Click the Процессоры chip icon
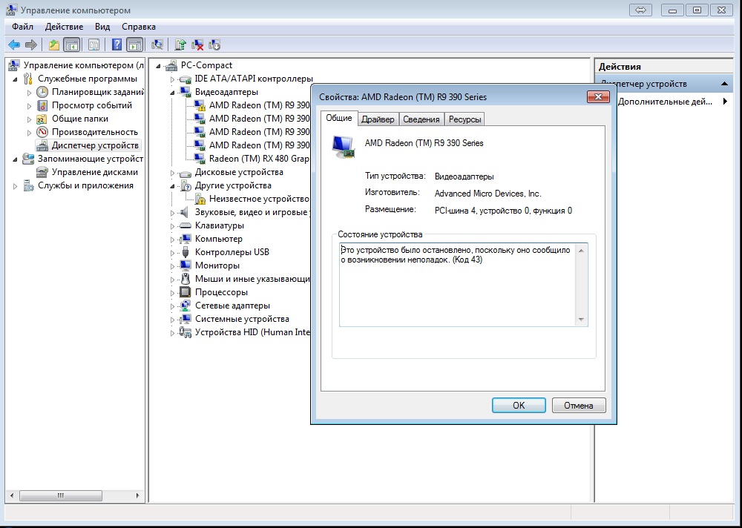Image resolution: width=742 pixels, height=528 pixels. pos(185,292)
